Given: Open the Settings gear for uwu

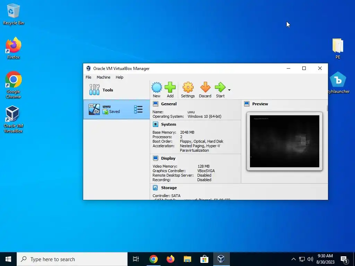Looking at the screenshot, I should click(x=188, y=90).
